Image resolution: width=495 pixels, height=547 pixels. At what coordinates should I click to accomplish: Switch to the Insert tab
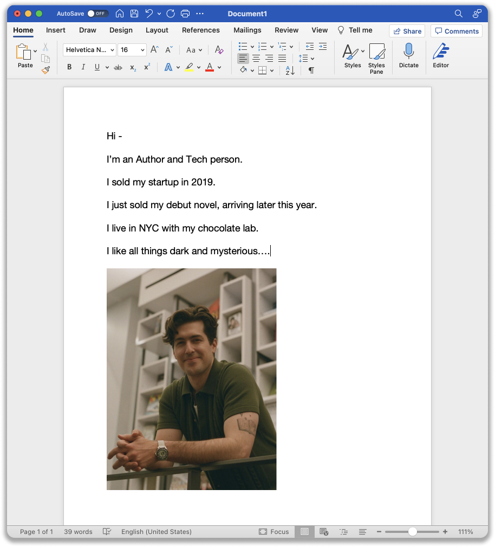[x=56, y=30]
